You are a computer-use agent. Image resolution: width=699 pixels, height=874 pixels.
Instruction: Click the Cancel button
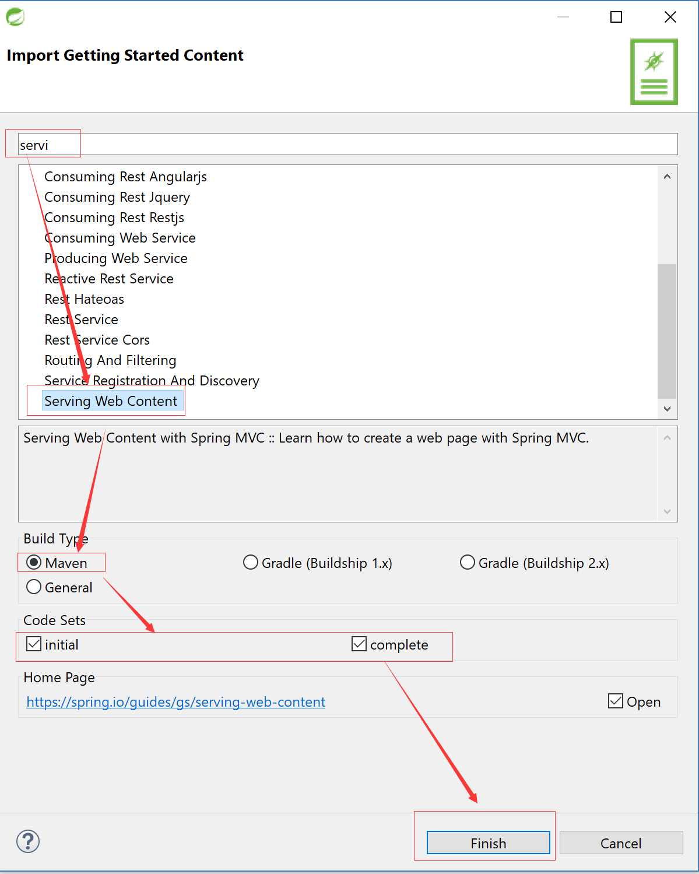click(621, 843)
